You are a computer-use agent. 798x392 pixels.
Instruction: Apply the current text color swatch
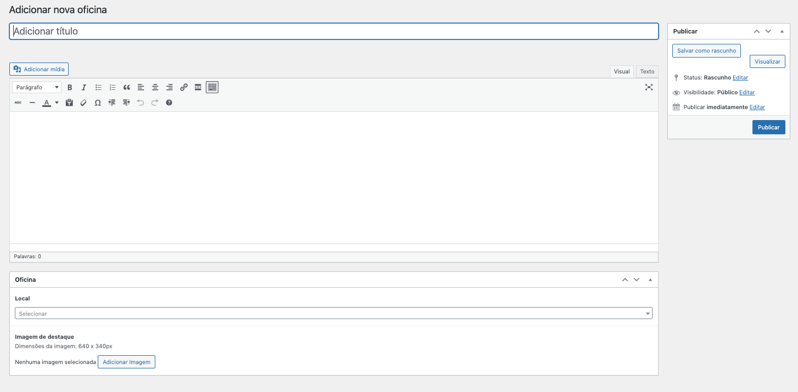pyautogui.click(x=47, y=103)
